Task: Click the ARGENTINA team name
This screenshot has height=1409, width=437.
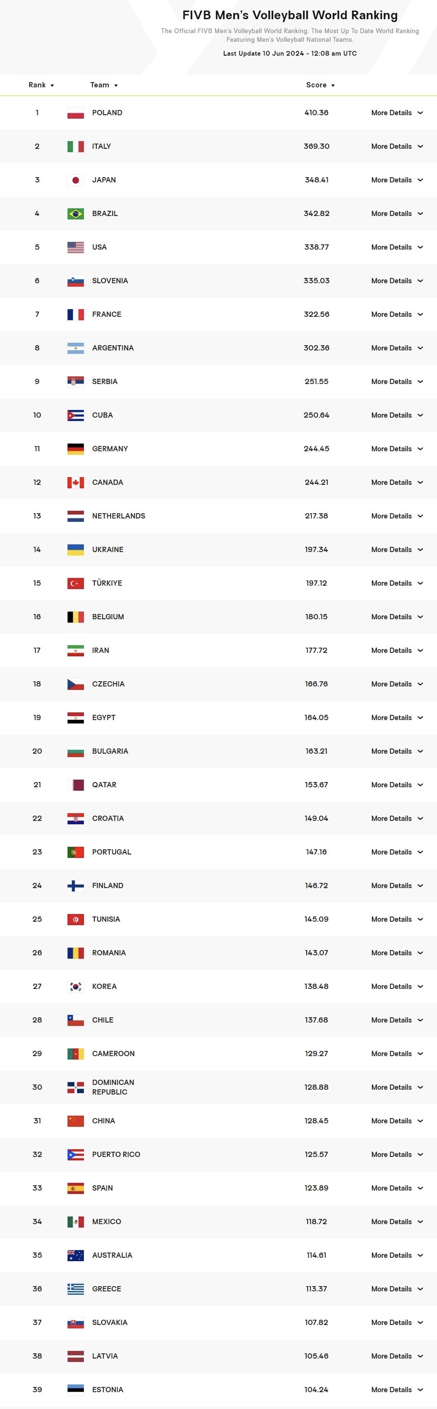Action: pyautogui.click(x=113, y=348)
